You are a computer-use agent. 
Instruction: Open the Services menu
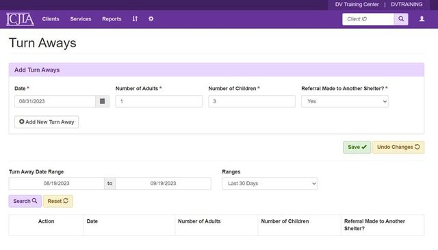[x=81, y=19]
